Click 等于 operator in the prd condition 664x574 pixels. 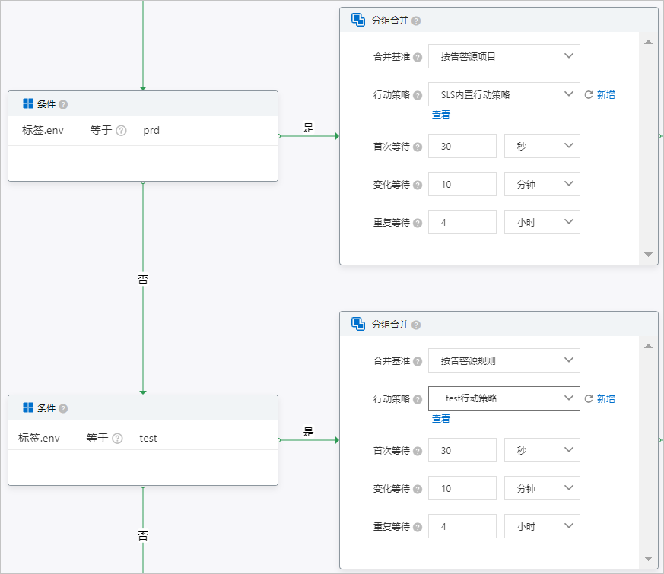101,130
